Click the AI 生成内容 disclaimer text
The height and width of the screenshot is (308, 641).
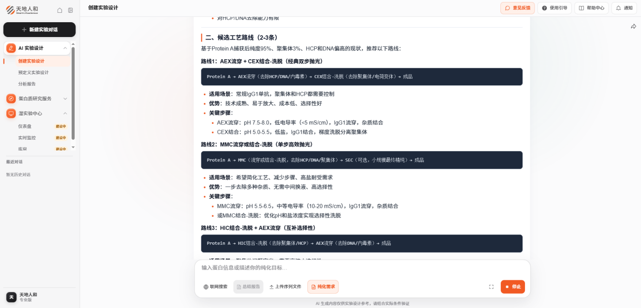click(x=362, y=304)
